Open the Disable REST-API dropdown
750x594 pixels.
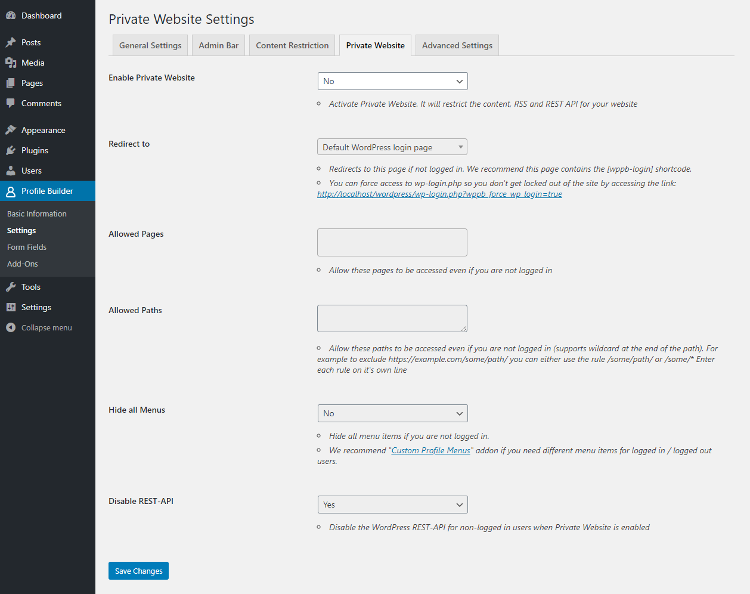pos(392,505)
